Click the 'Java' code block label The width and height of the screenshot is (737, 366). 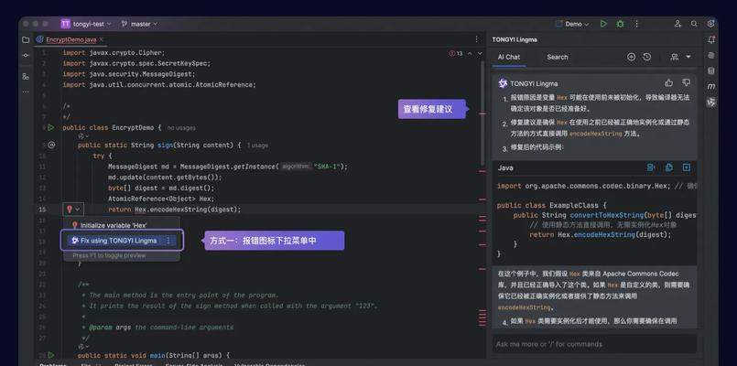(505, 167)
